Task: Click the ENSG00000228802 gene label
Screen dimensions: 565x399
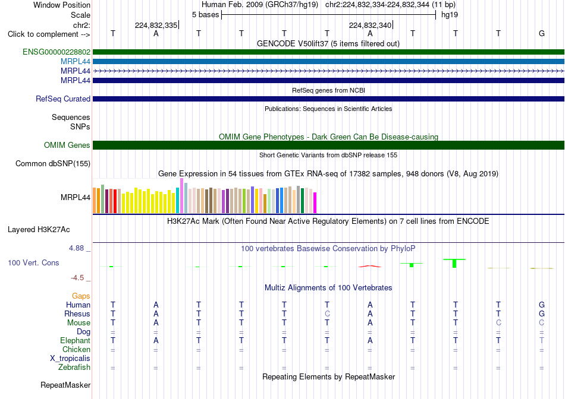Action: 56,52
